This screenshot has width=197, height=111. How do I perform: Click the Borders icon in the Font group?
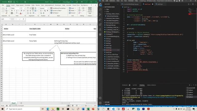pos(12,13)
